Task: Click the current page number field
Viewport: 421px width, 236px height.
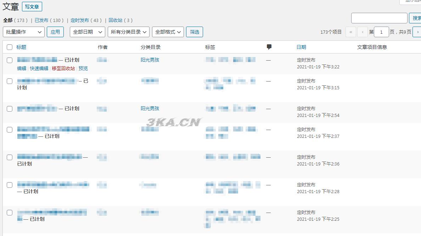Action: (x=381, y=32)
